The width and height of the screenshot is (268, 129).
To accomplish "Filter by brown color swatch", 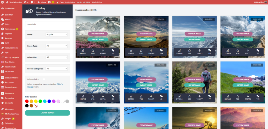I will (31, 106).
